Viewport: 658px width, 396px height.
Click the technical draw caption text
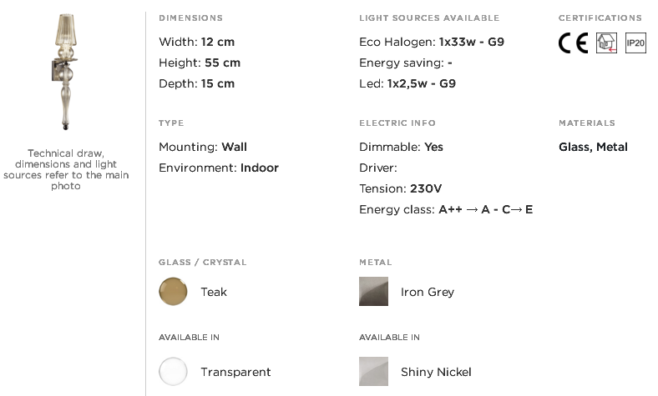66,169
